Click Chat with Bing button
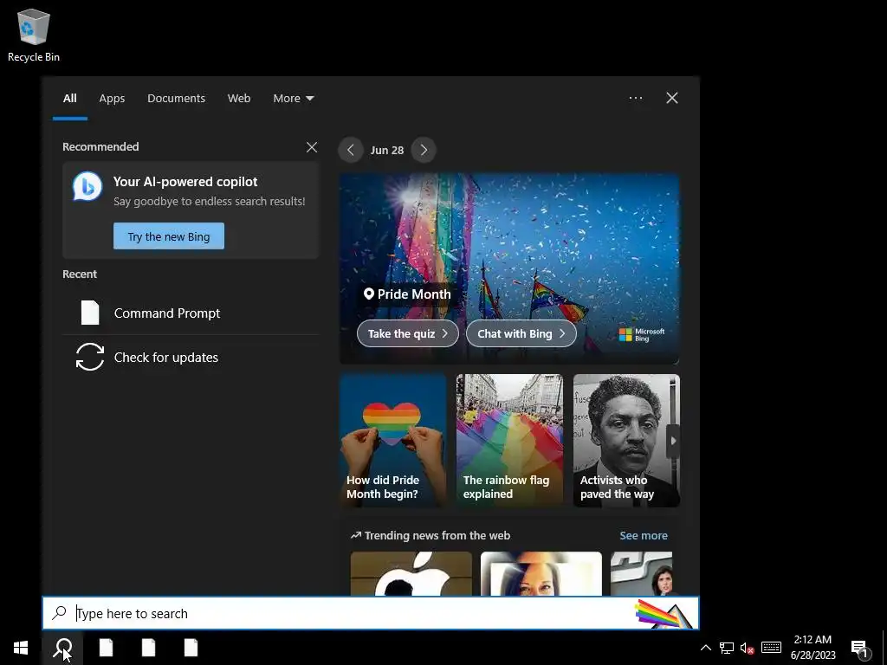887x665 pixels. (x=521, y=333)
